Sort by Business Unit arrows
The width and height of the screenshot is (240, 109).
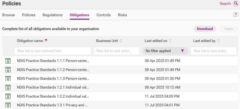click(121, 41)
